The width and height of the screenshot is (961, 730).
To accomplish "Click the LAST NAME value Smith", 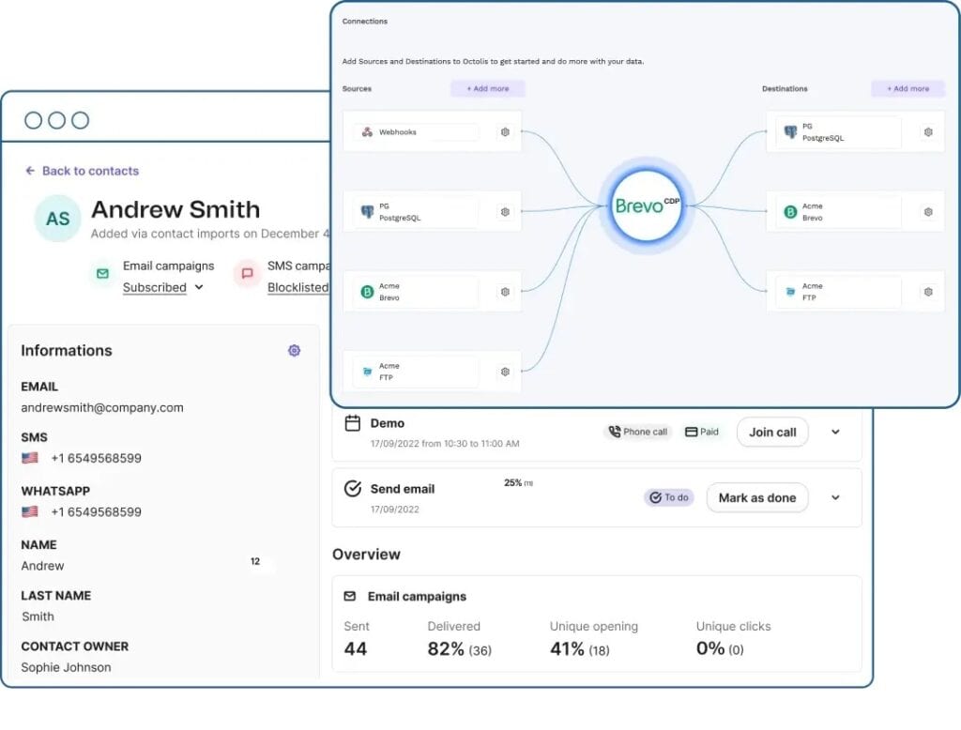I will [x=38, y=616].
